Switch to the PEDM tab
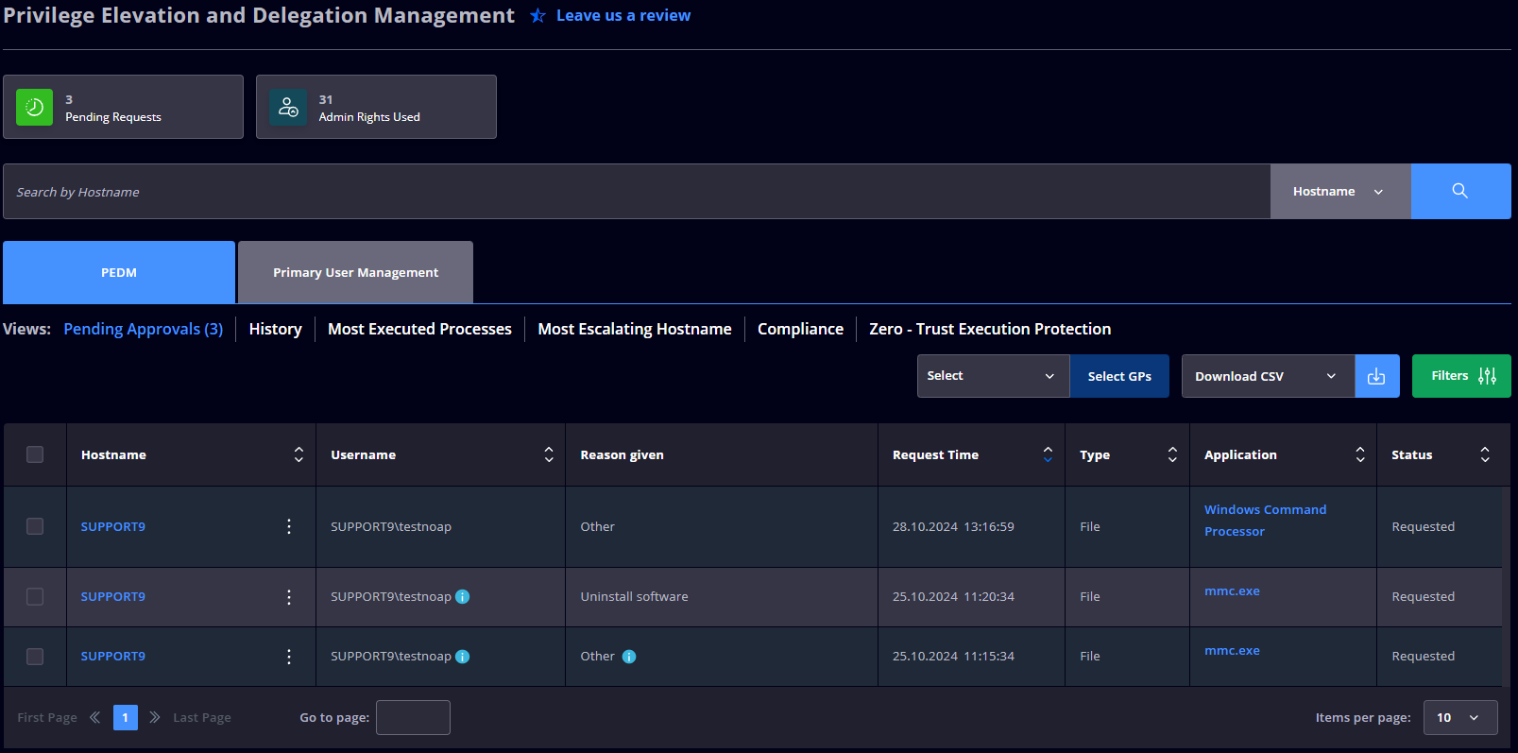 click(119, 272)
